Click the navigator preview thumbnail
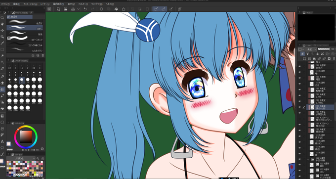The height and width of the screenshot is (179, 336). pos(316,27)
